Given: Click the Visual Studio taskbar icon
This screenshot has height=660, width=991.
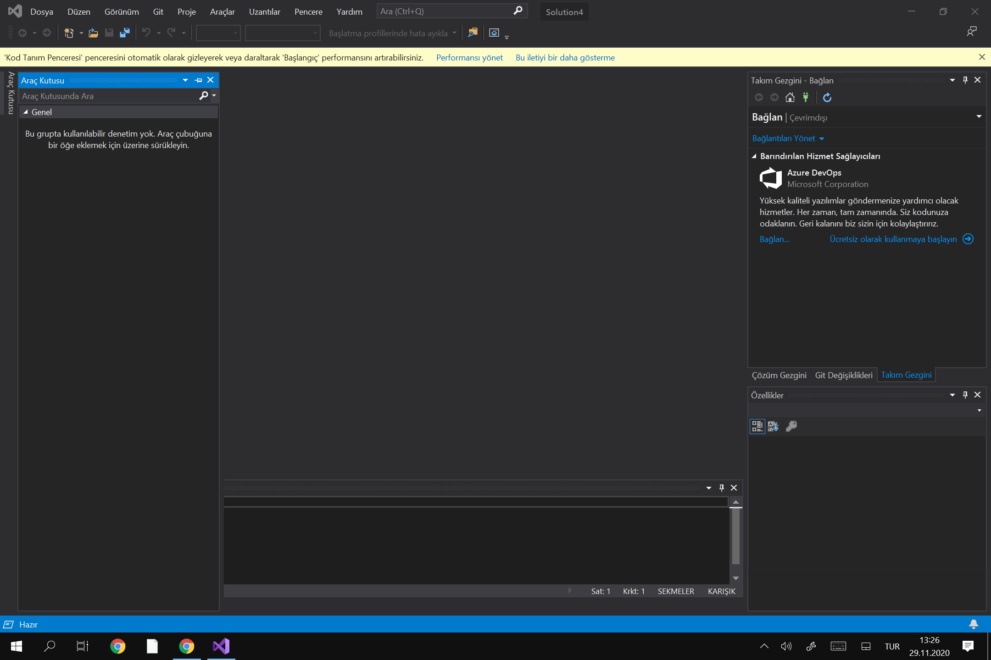Looking at the screenshot, I should (221, 646).
